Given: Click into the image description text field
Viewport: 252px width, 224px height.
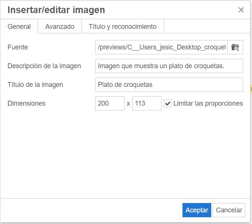Looking at the screenshot, I should 169,66.
